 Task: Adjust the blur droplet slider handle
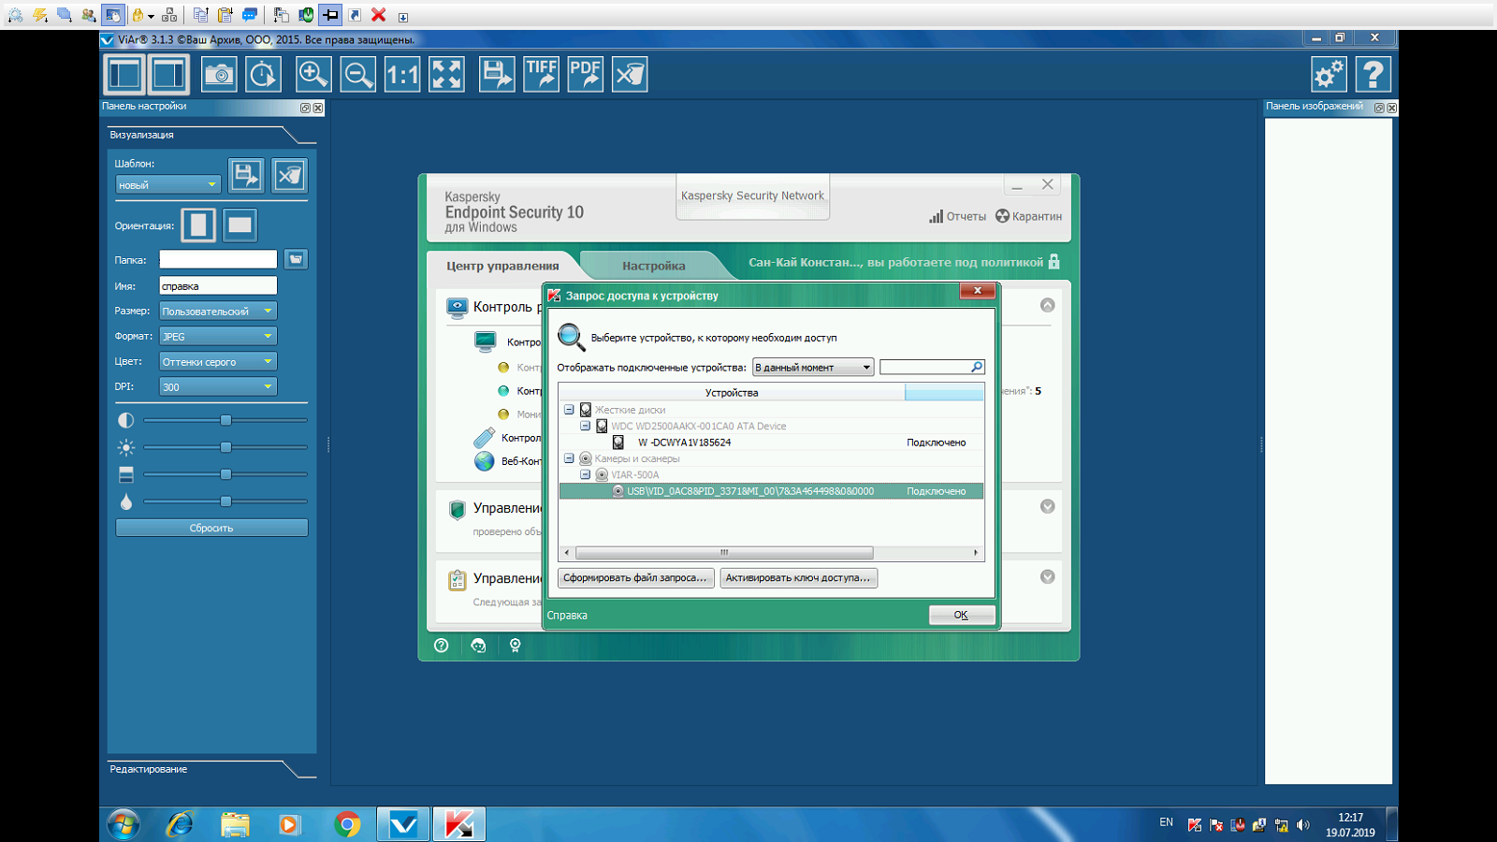point(225,501)
